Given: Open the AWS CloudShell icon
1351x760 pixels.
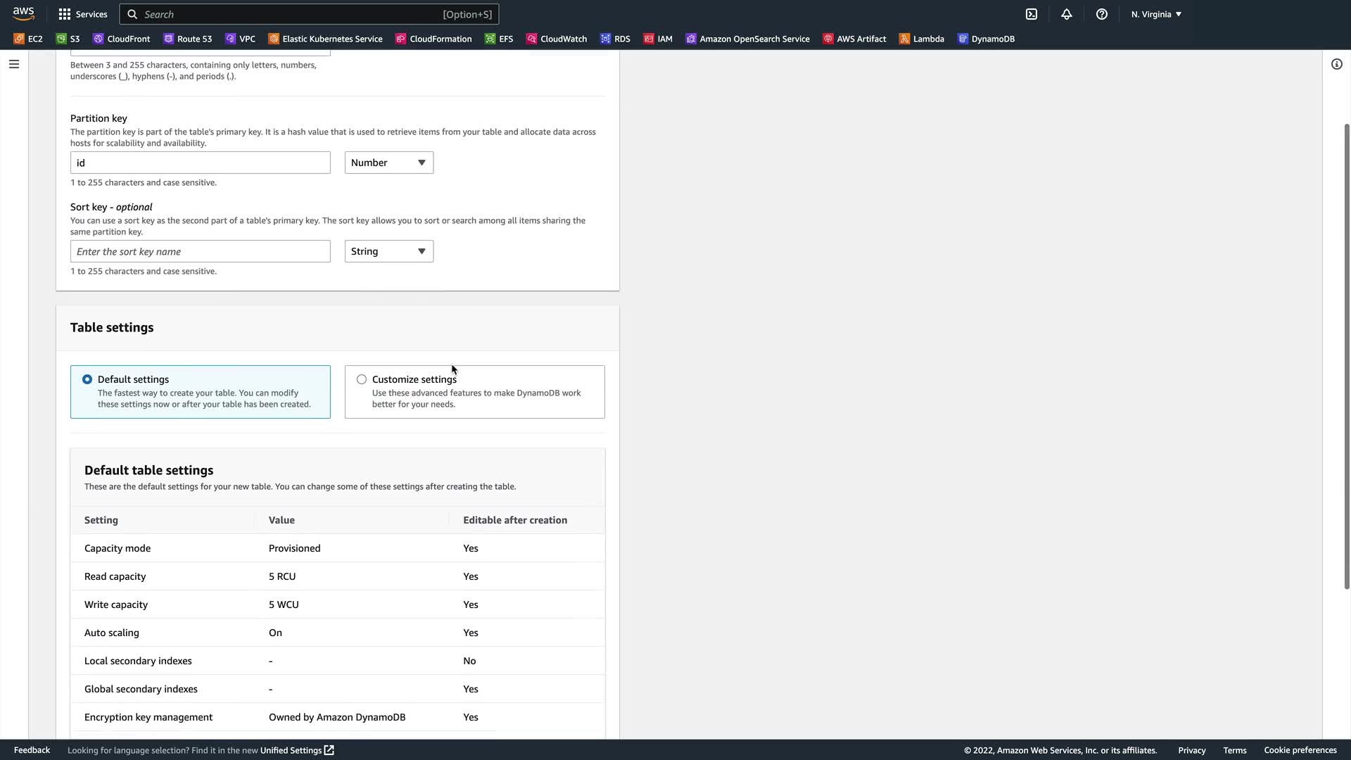Looking at the screenshot, I should pyautogui.click(x=1032, y=14).
